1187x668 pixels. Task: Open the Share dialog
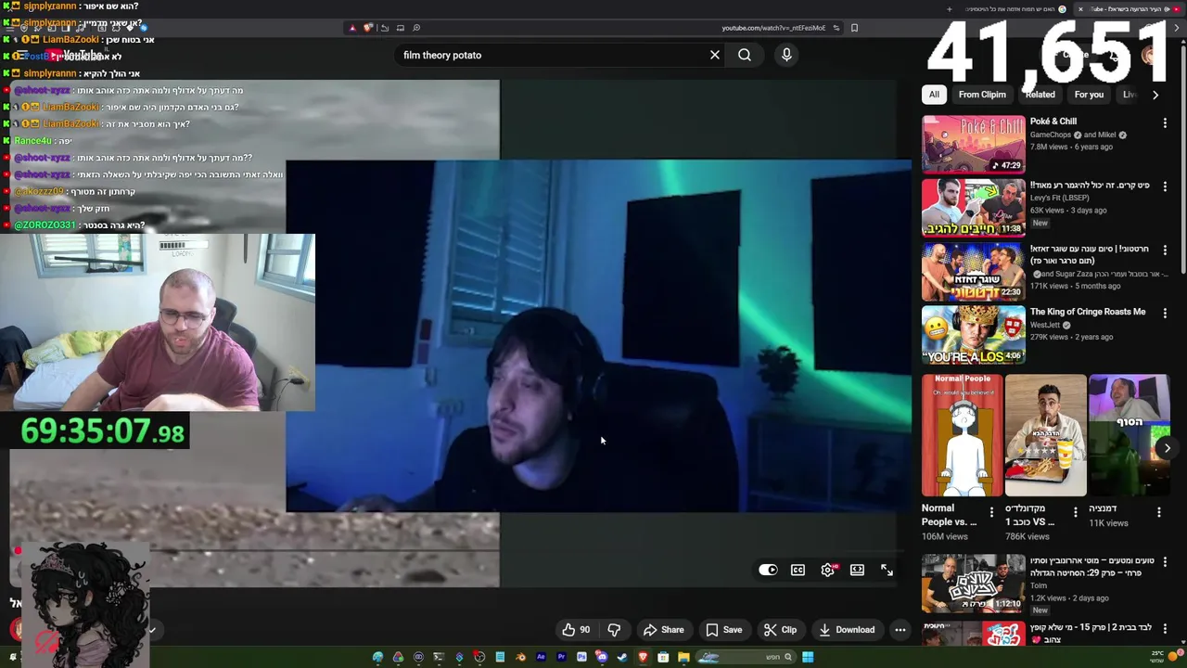coord(664,630)
